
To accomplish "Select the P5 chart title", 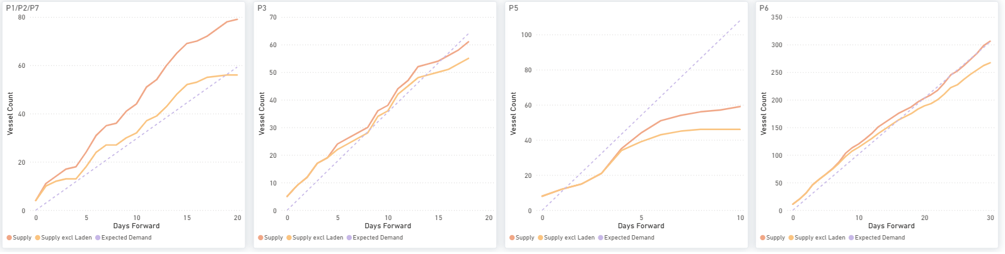I will click(x=513, y=8).
